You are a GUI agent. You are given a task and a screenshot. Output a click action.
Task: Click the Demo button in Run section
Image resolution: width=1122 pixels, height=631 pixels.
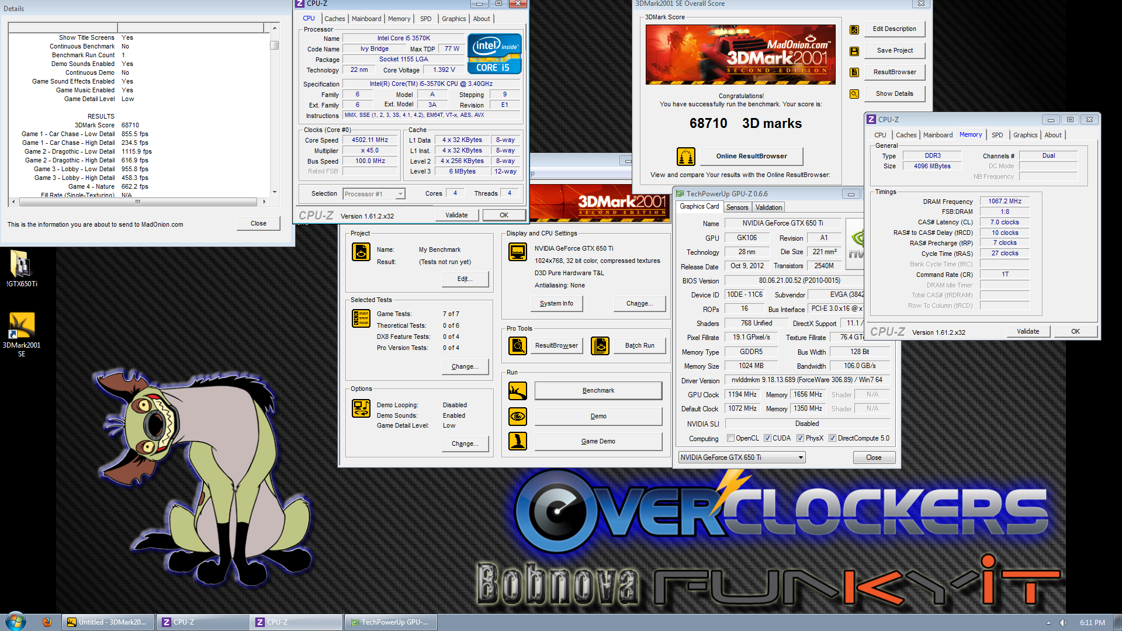[x=598, y=416]
